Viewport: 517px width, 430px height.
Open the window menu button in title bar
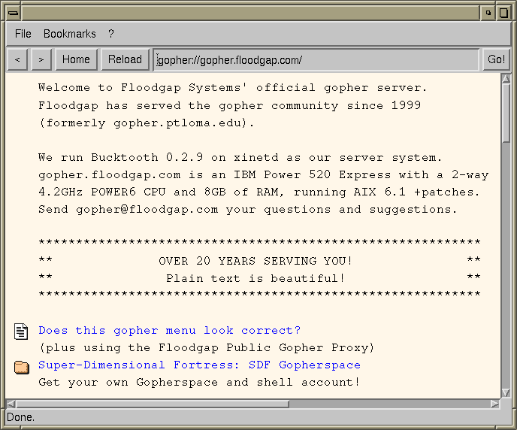coord(14,14)
